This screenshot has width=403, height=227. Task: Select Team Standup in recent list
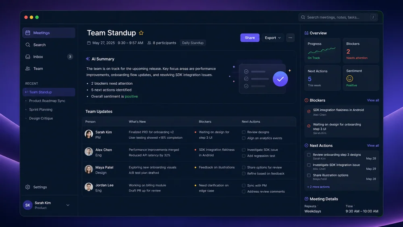tap(49, 92)
